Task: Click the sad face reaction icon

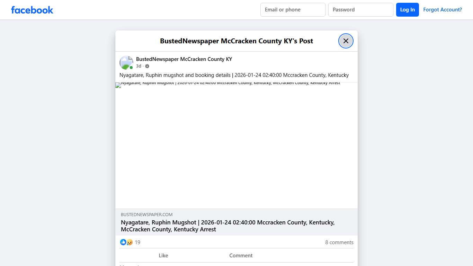Action: pyautogui.click(x=129, y=242)
